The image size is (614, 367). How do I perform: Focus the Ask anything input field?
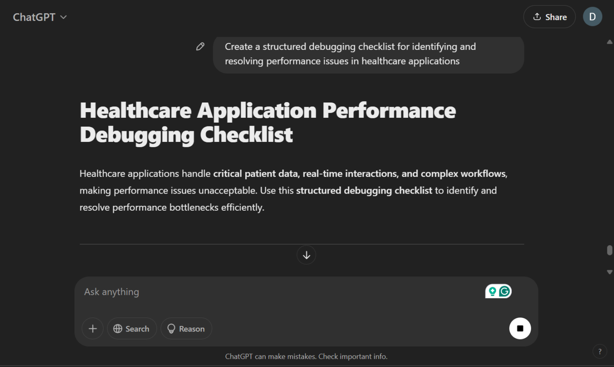click(x=281, y=292)
